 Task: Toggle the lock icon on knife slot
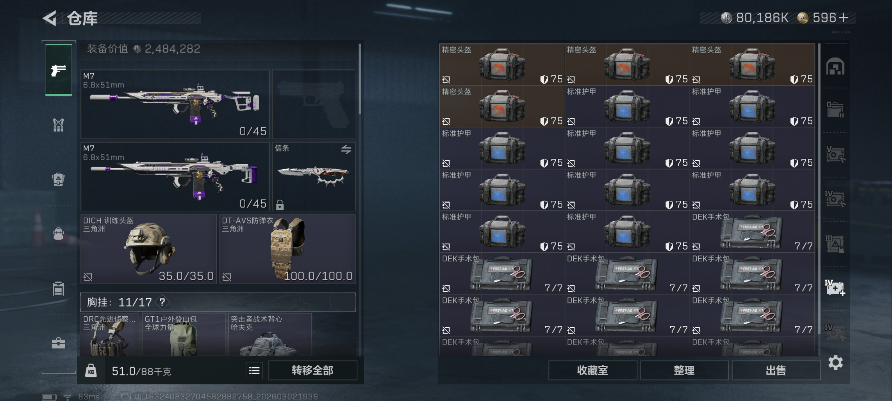(x=280, y=205)
